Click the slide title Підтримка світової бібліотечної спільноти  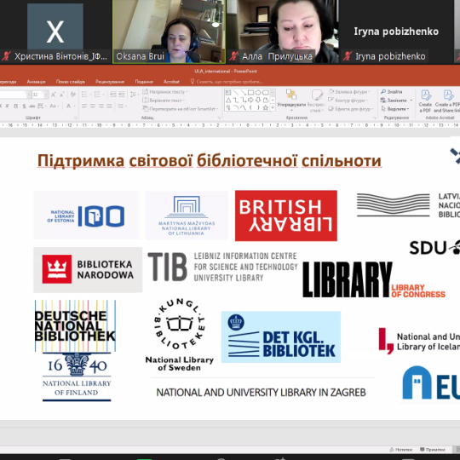click(x=210, y=160)
